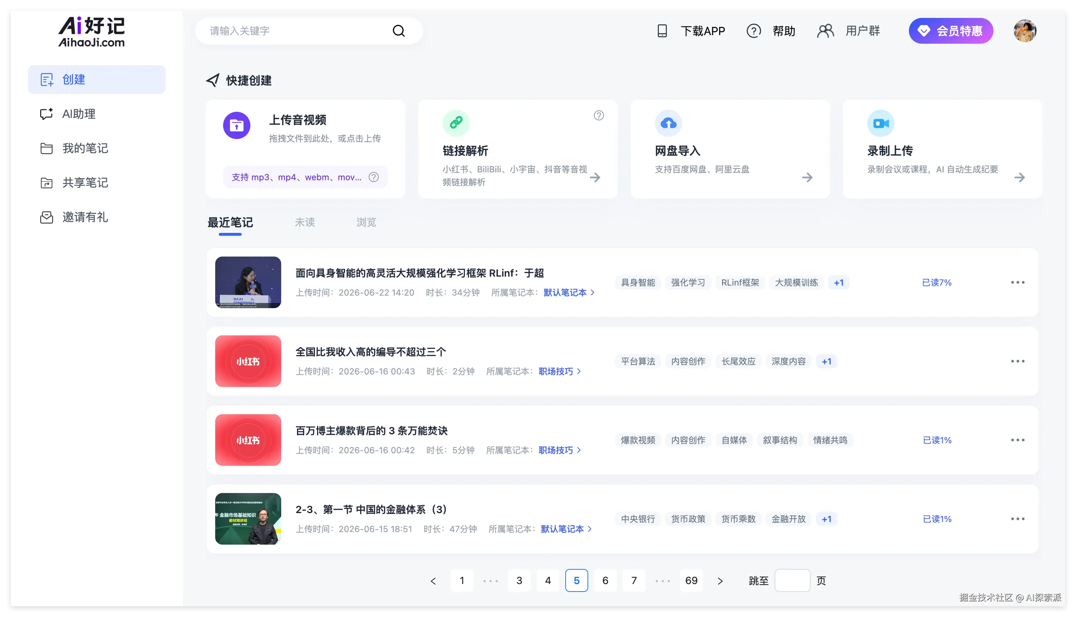Expand hidden pages ellipsis before page 69
The image size is (1076, 617).
point(662,581)
